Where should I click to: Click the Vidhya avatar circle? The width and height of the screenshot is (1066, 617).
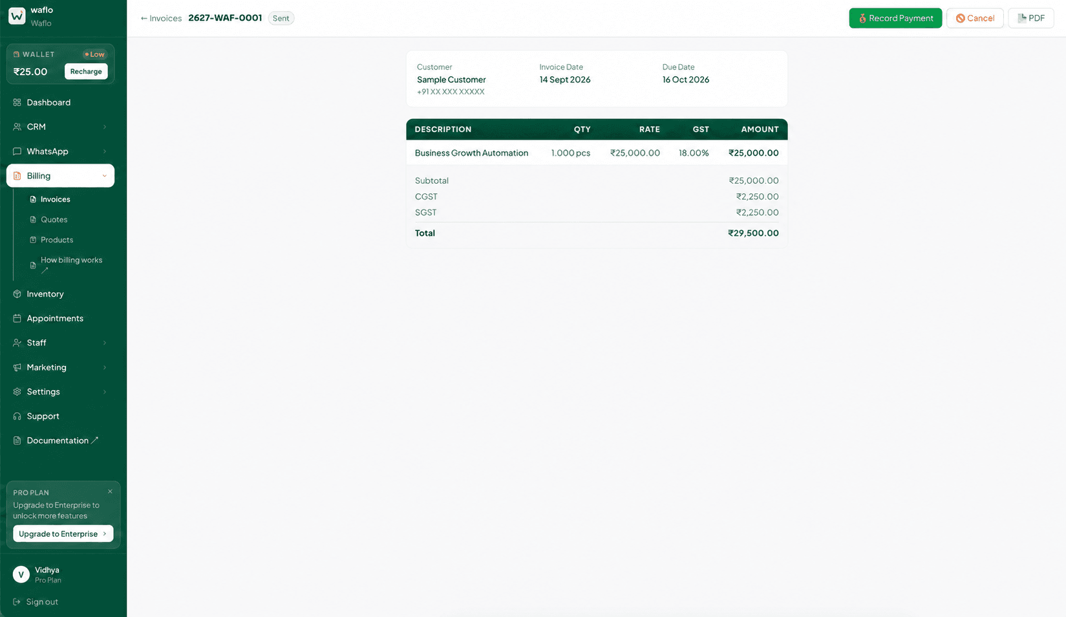tap(21, 574)
